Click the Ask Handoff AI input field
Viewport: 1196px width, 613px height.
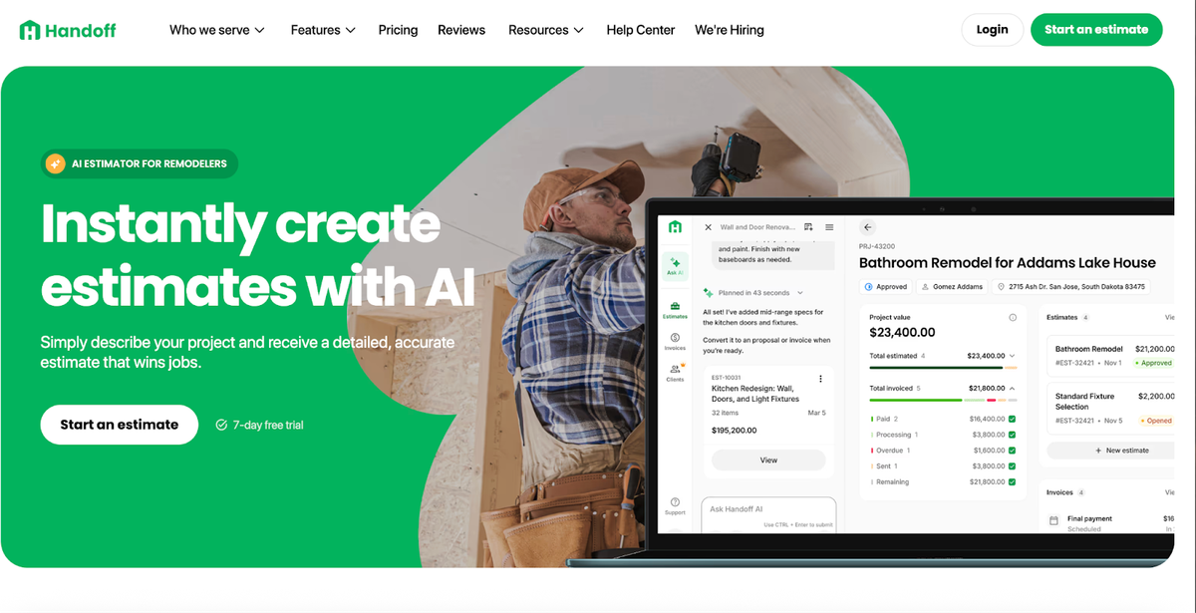click(768, 513)
